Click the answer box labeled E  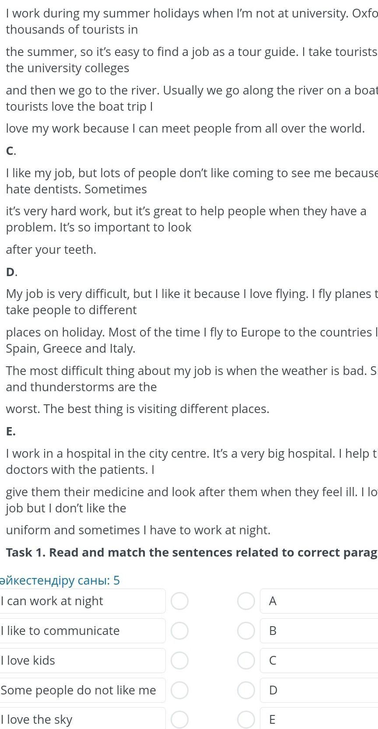click(x=319, y=719)
